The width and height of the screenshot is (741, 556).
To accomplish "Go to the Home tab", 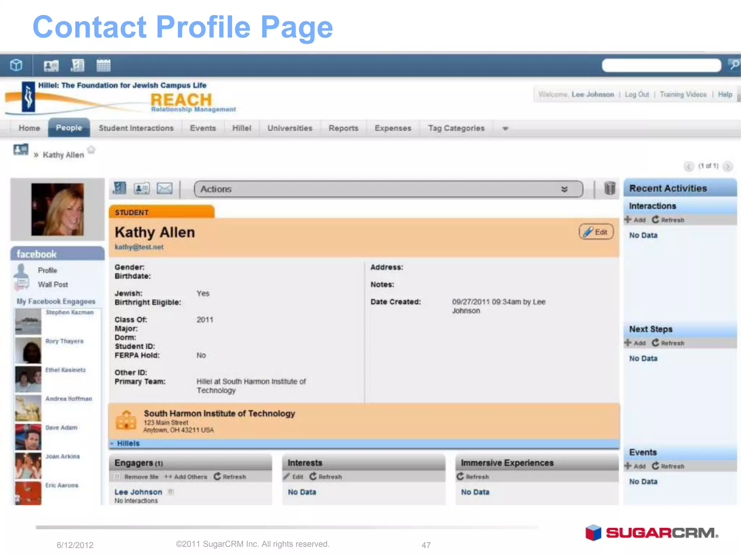I will pyautogui.click(x=29, y=128).
